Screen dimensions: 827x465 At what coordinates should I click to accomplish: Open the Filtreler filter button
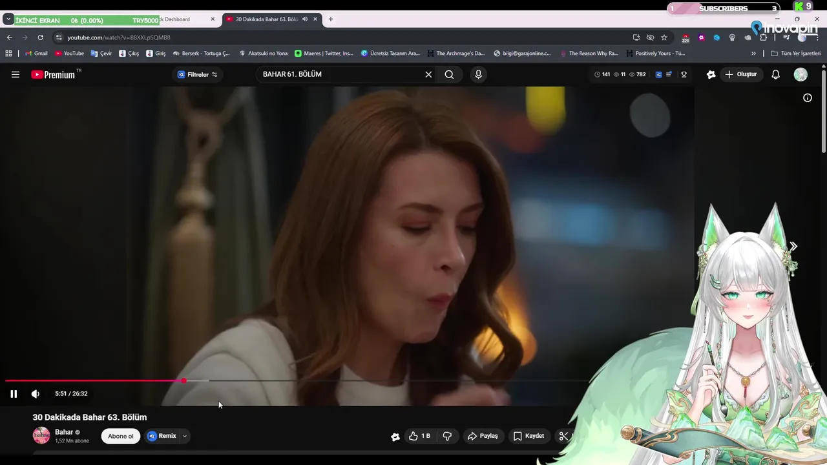tap(198, 74)
